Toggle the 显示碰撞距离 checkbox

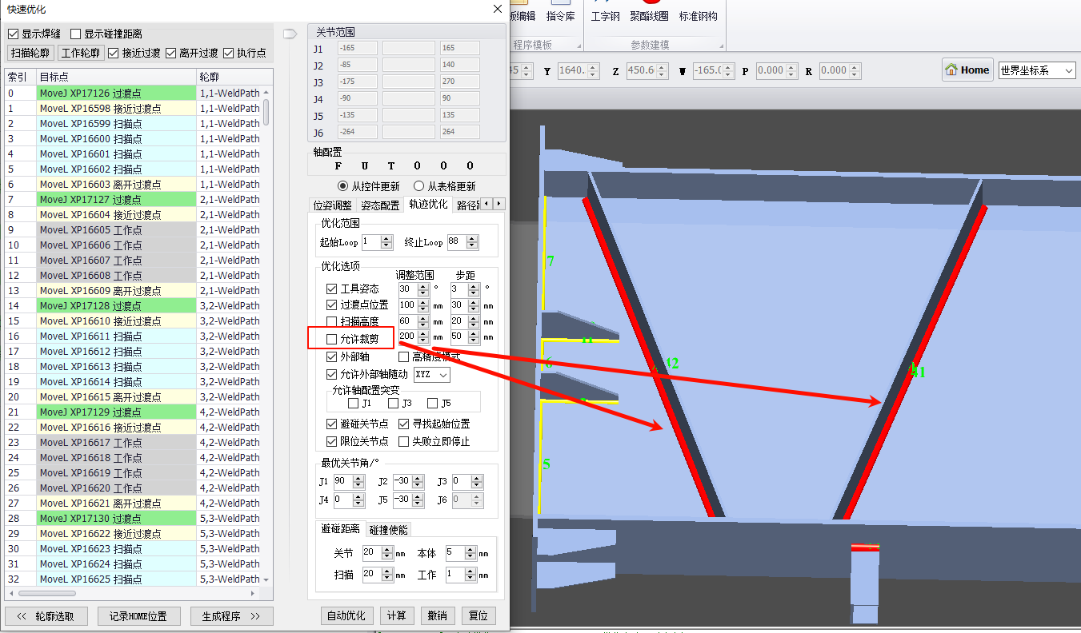[x=76, y=34]
